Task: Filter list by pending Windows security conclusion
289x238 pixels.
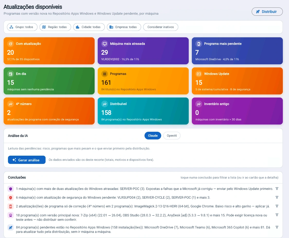Action: pos(277,197)
